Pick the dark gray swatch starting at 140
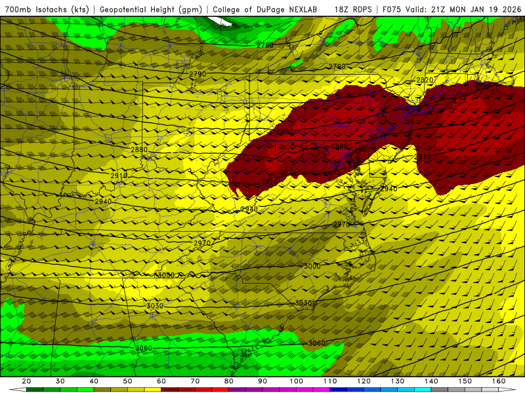 [x=439, y=389]
